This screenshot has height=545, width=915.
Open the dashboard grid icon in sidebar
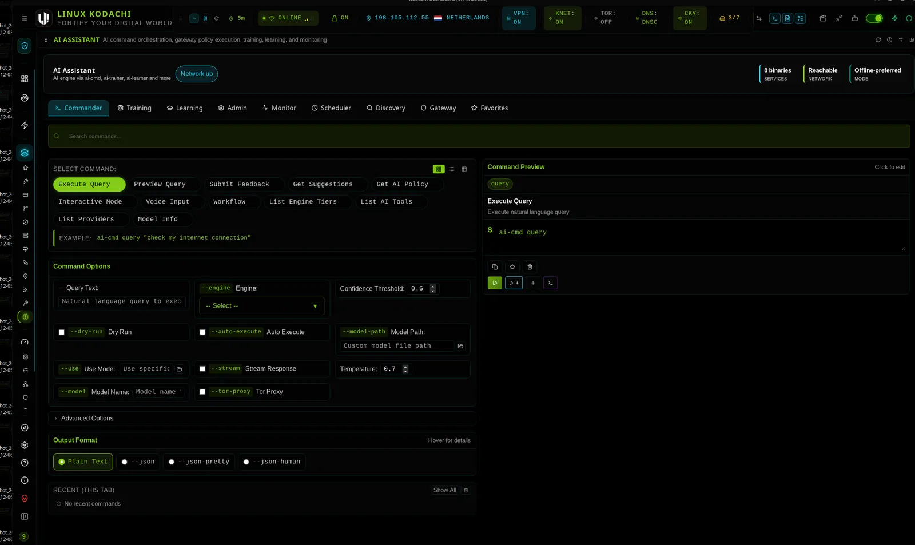coord(25,79)
